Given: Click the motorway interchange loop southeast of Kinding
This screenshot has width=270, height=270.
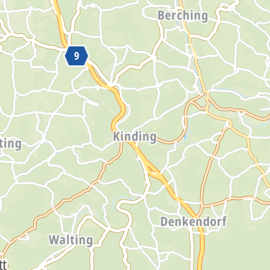Looking at the screenshot, I should pos(154,170).
